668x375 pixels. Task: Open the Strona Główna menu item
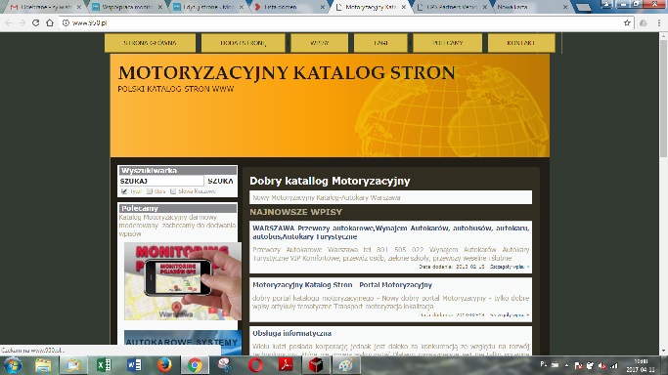coord(150,43)
